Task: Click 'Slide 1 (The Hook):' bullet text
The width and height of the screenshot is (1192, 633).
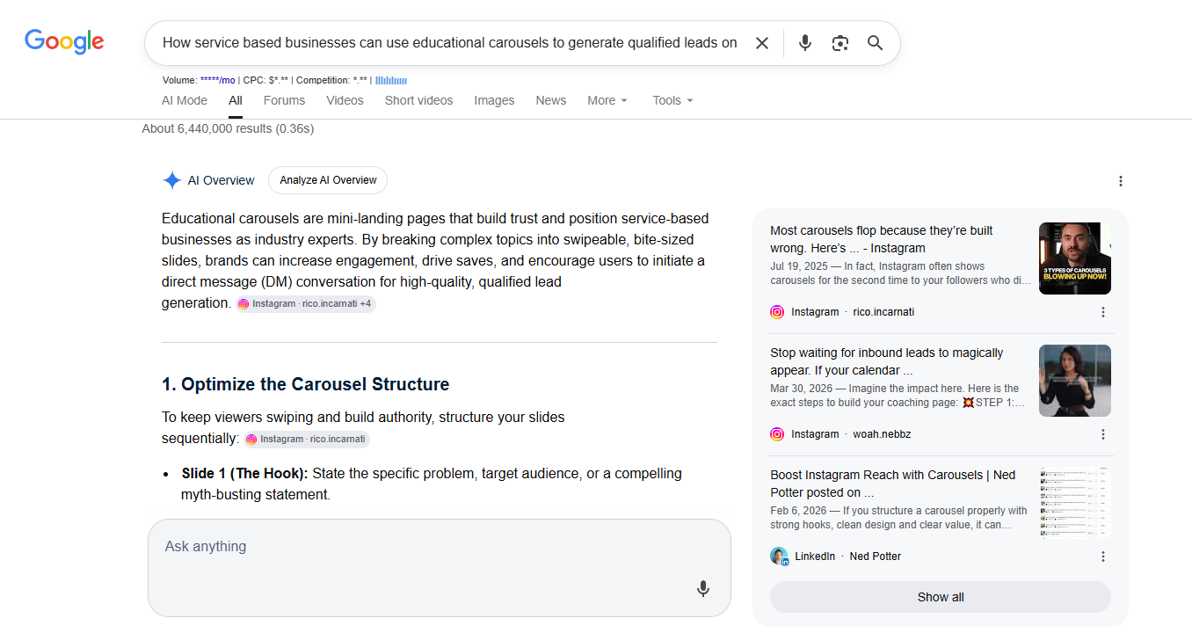Action: point(244,473)
